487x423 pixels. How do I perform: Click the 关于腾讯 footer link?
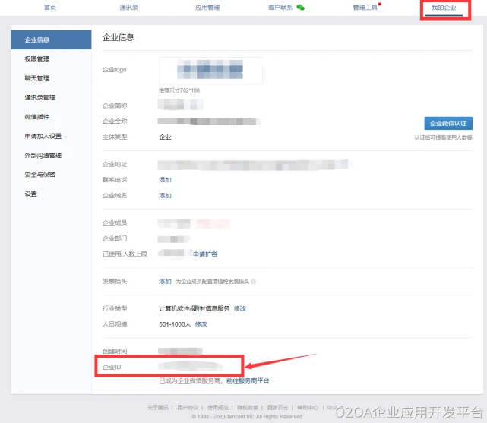158,407
